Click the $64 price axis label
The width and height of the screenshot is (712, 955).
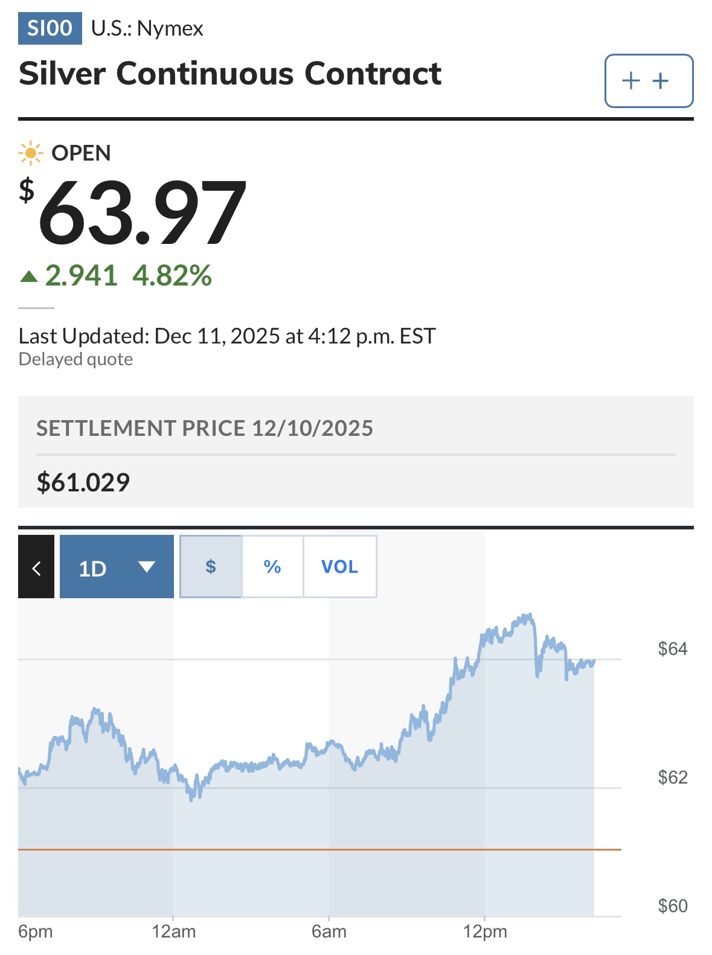[x=672, y=649]
